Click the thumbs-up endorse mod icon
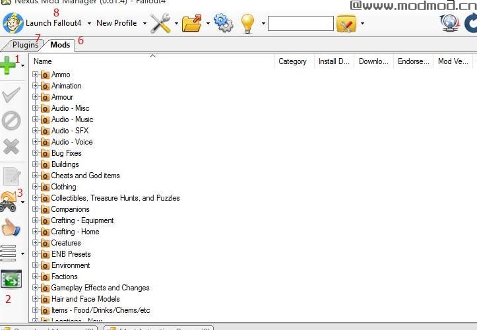Viewport: 477px width, 330px height. pyautogui.click(x=11, y=228)
